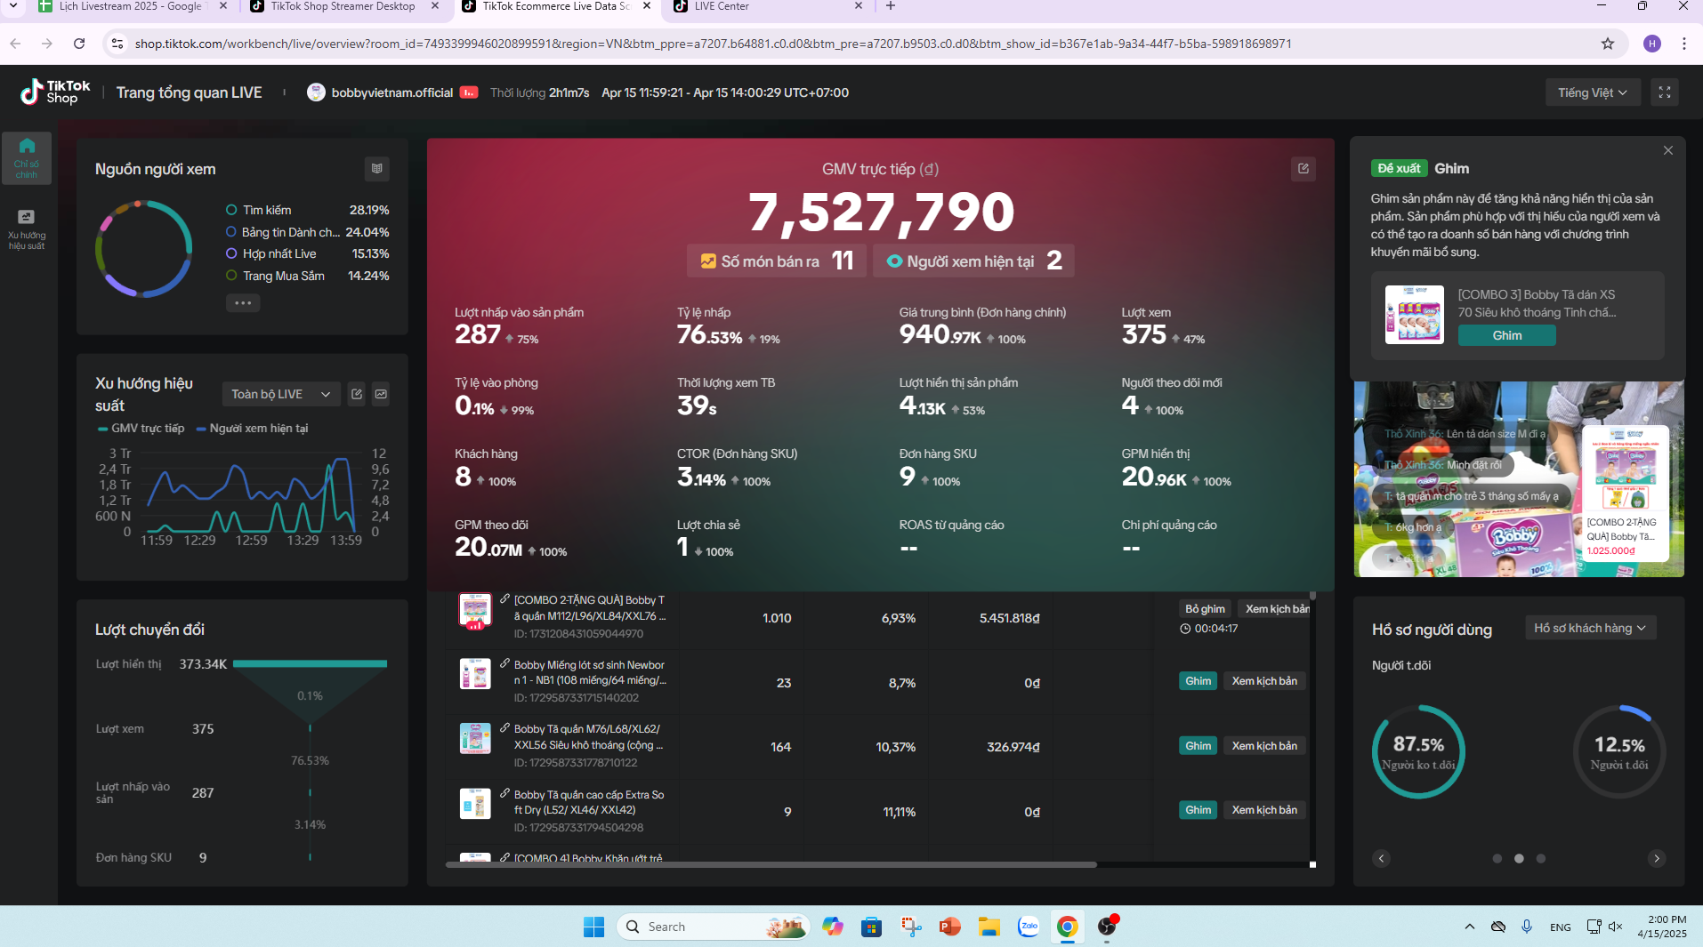Open Copilot from the taskbar
The width and height of the screenshot is (1703, 947).
[x=833, y=927]
